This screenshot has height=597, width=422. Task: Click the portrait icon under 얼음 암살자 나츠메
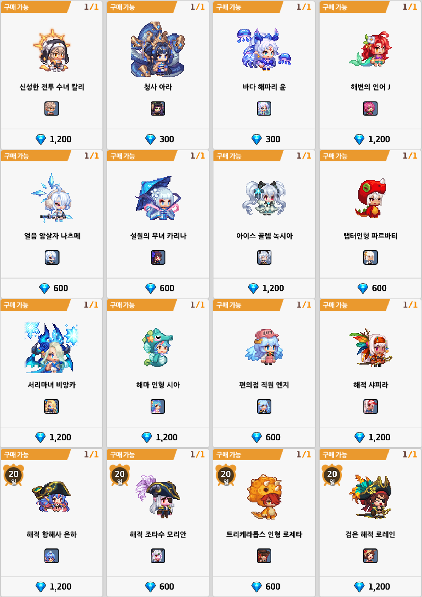pos(52,257)
